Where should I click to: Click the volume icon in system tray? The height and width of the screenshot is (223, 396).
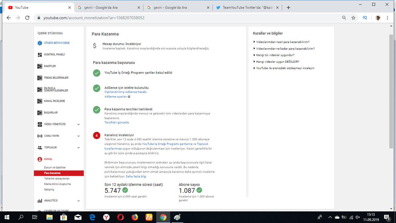point(358,217)
